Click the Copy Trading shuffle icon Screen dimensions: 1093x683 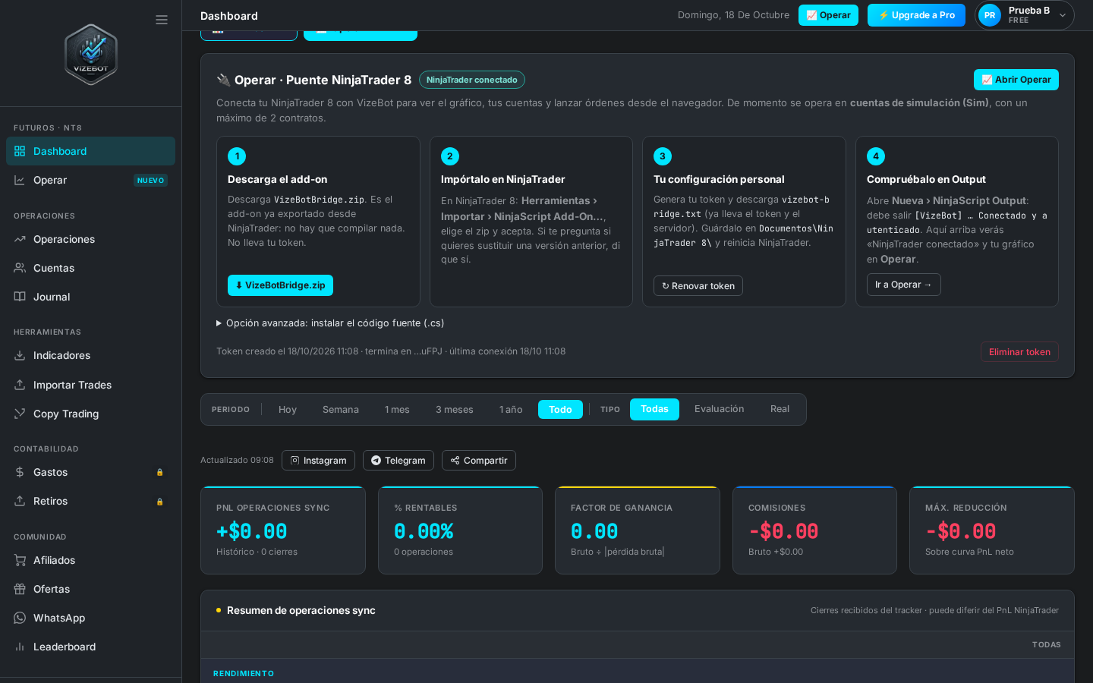20,414
